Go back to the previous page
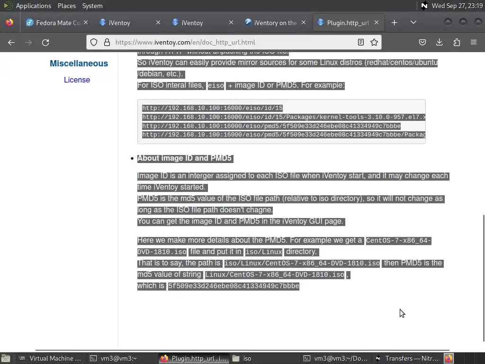The width and height of the screenshot is (485, 364). pos(11,42)
